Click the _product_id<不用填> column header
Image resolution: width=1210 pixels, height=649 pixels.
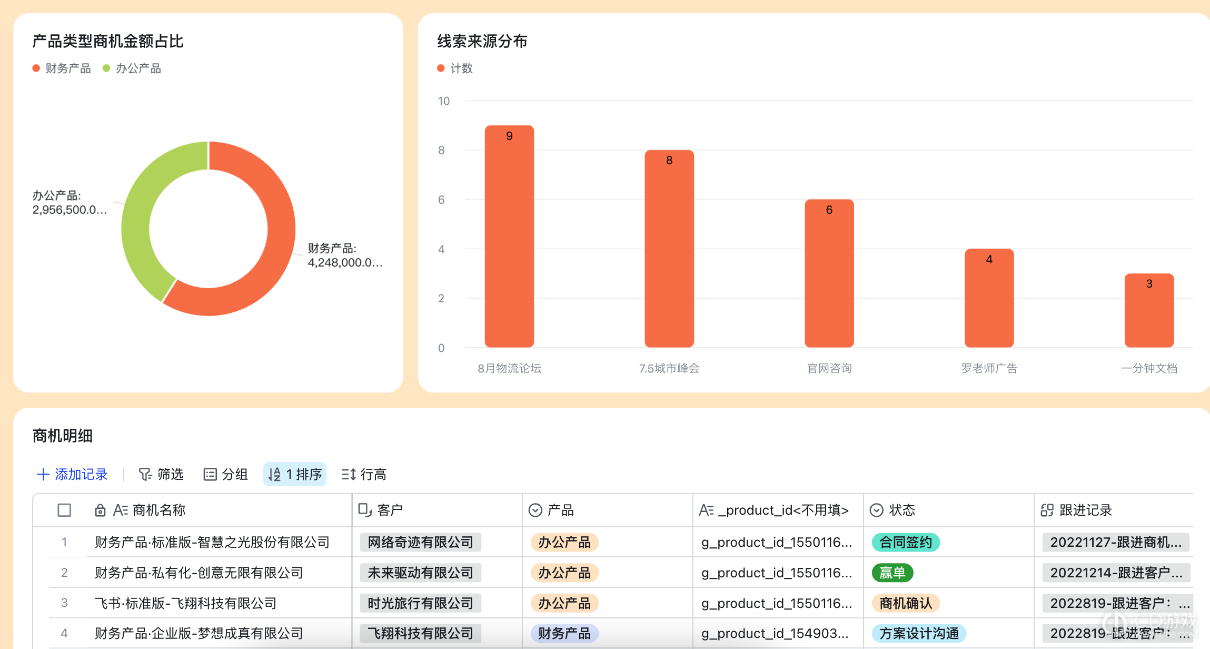(778, 510)
